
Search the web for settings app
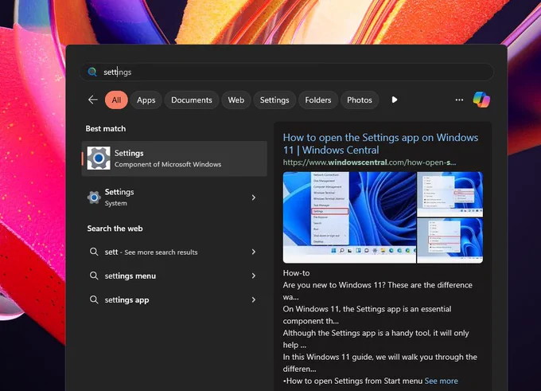click(x=174, y=299)
